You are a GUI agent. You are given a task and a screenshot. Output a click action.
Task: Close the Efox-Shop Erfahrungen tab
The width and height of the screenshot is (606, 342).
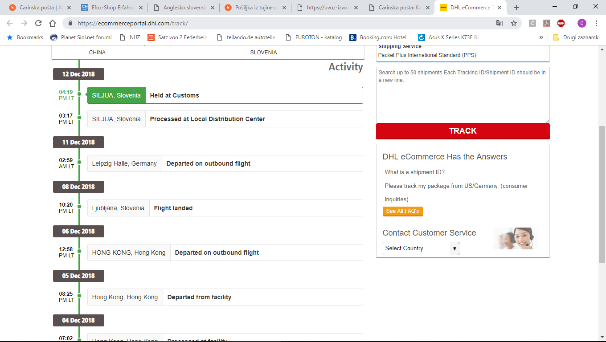point(140,8)
